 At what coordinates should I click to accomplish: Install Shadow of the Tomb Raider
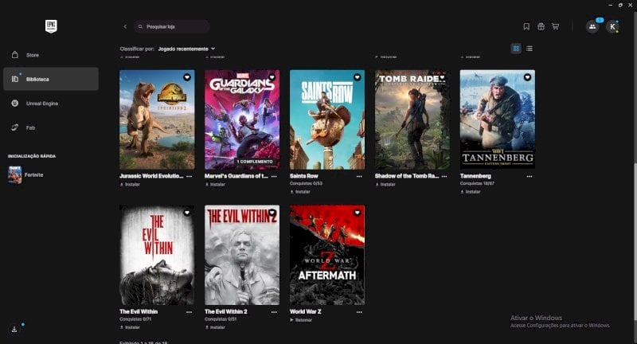[385, 185]
